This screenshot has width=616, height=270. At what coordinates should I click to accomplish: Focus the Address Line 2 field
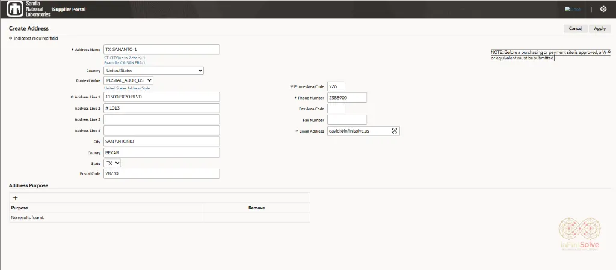click(x=161, y=108)
